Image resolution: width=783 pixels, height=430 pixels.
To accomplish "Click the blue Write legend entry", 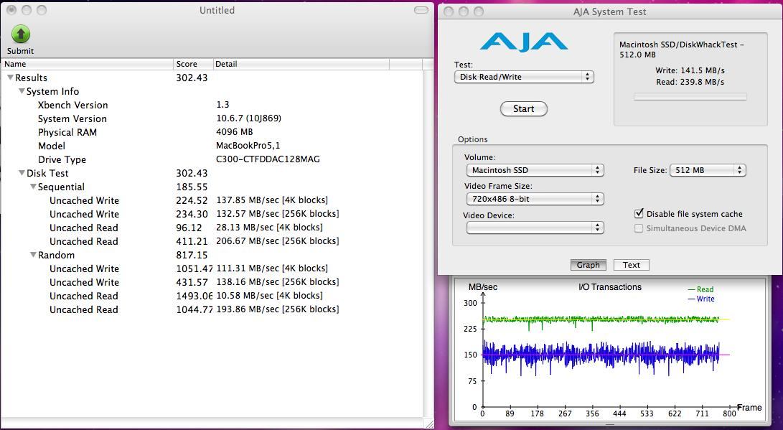I will tap(701, 299).
